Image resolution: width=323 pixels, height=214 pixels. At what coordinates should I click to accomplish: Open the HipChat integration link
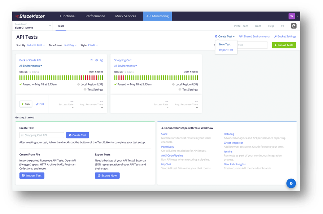pos(166,164)
